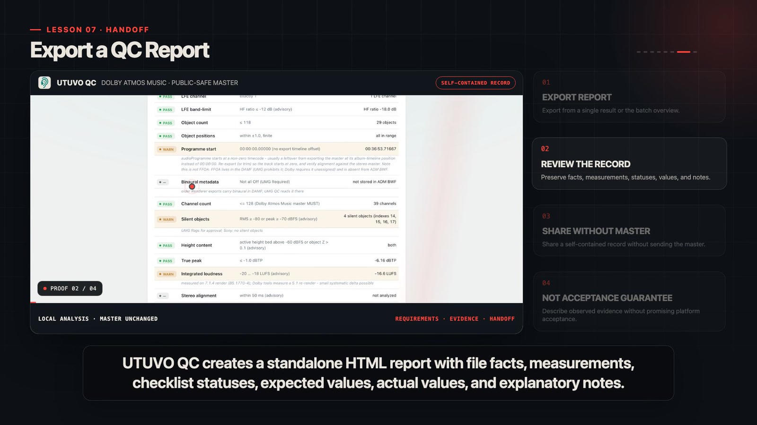Viewport: 757px width, 425px height.
Task: Click the PASS badge for Object positions
Action: [166, 136]
